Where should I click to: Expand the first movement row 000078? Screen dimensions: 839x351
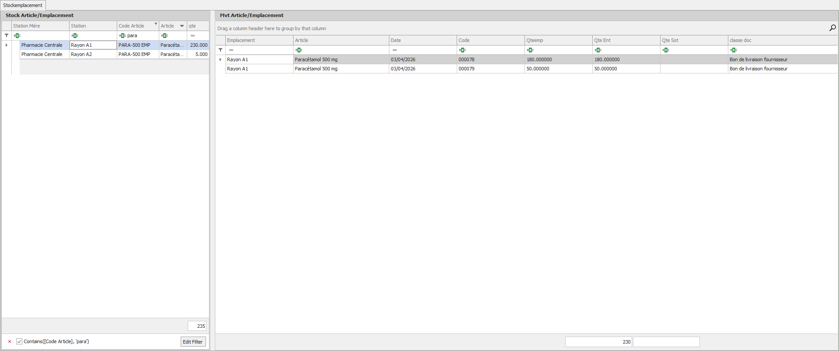coord(220,59)
